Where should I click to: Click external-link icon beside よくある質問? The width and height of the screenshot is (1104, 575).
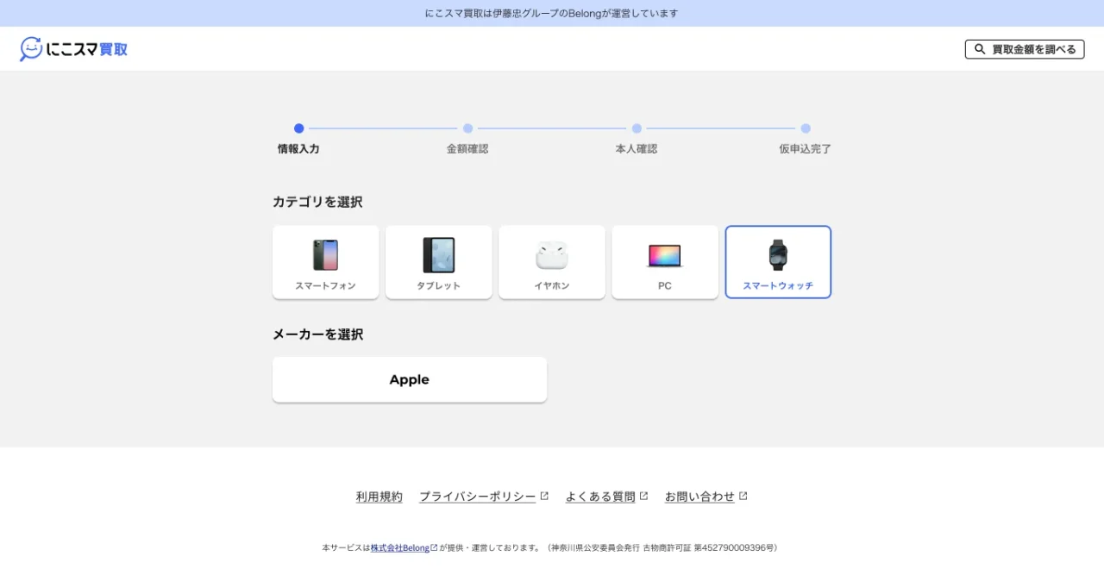[x=643, y=496]
